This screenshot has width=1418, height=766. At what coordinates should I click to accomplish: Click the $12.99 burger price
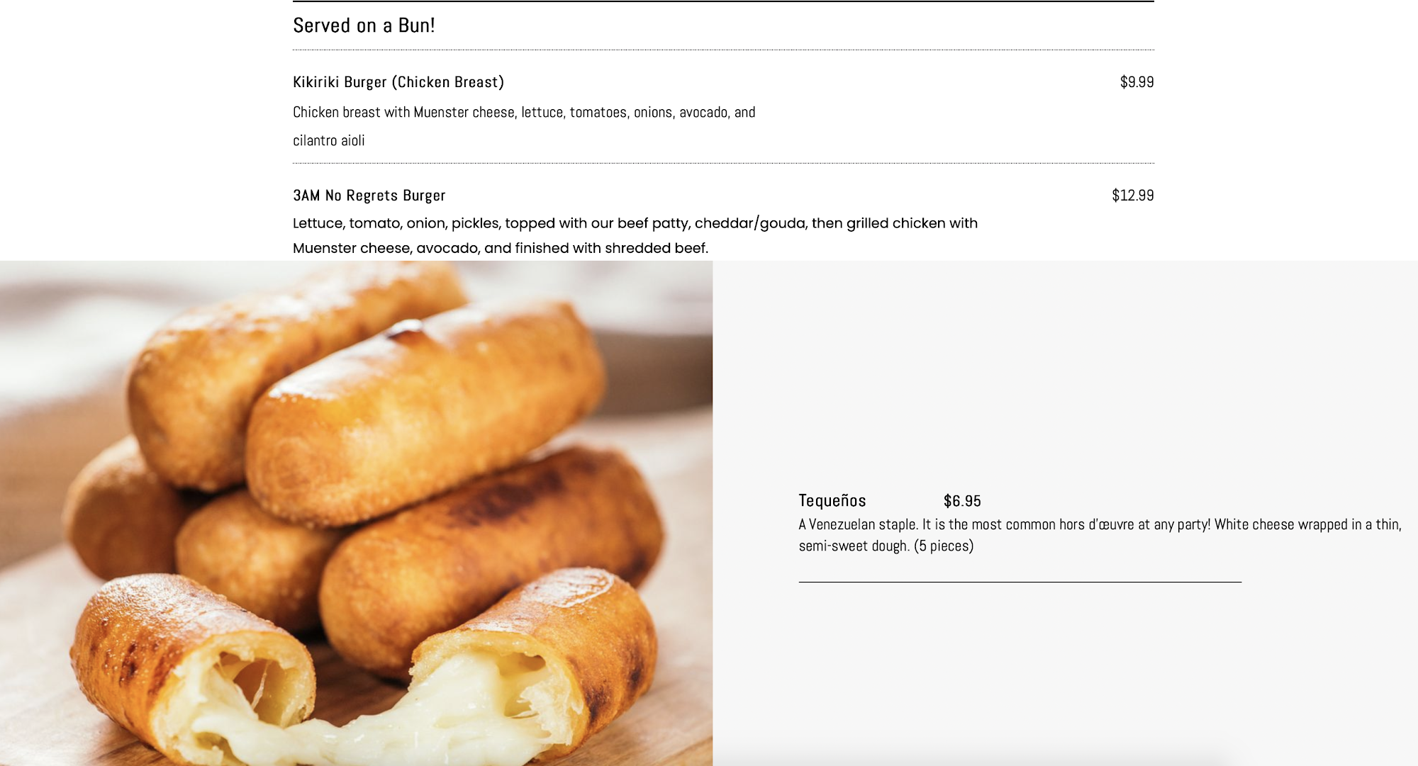coord(1132,196)
